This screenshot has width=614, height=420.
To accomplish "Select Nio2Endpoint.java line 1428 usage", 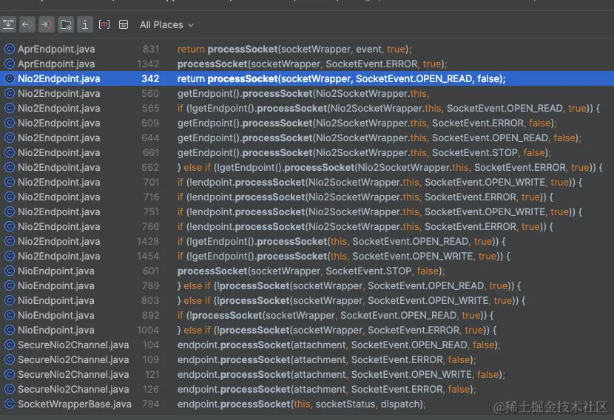I will [x=341, y=241].
